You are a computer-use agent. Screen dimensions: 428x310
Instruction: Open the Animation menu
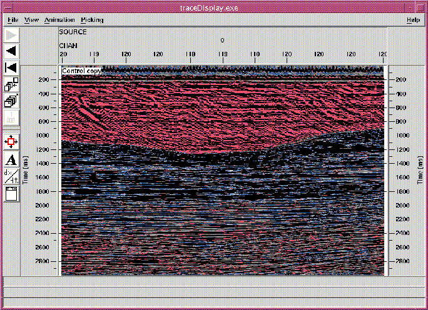[59, 20]
